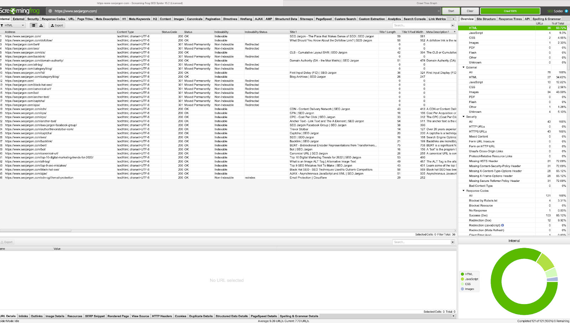This screenshot has width=570, height=323.
Task: Collapse the Response Codes section in Overview
Action: click(463, 191)
